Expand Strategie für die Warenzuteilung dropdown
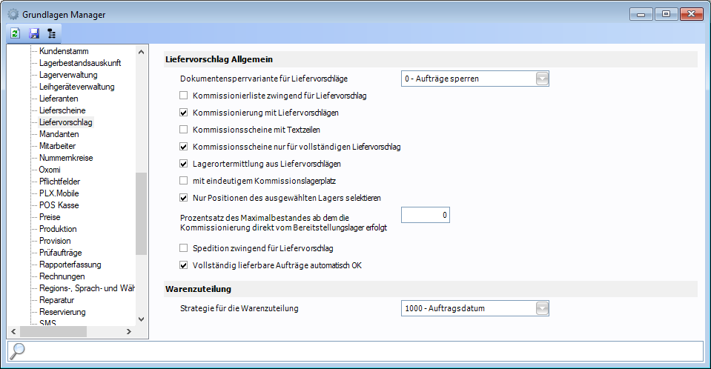Viewport: 711px width, 369px height. (x=542, y=308)
